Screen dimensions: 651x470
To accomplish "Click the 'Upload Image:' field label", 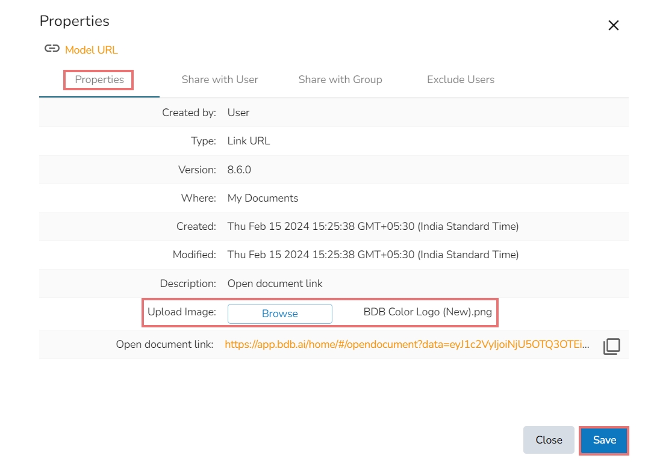I will (181, 312).
